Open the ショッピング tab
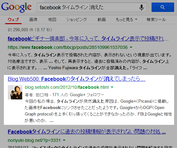 click(77, 20)
